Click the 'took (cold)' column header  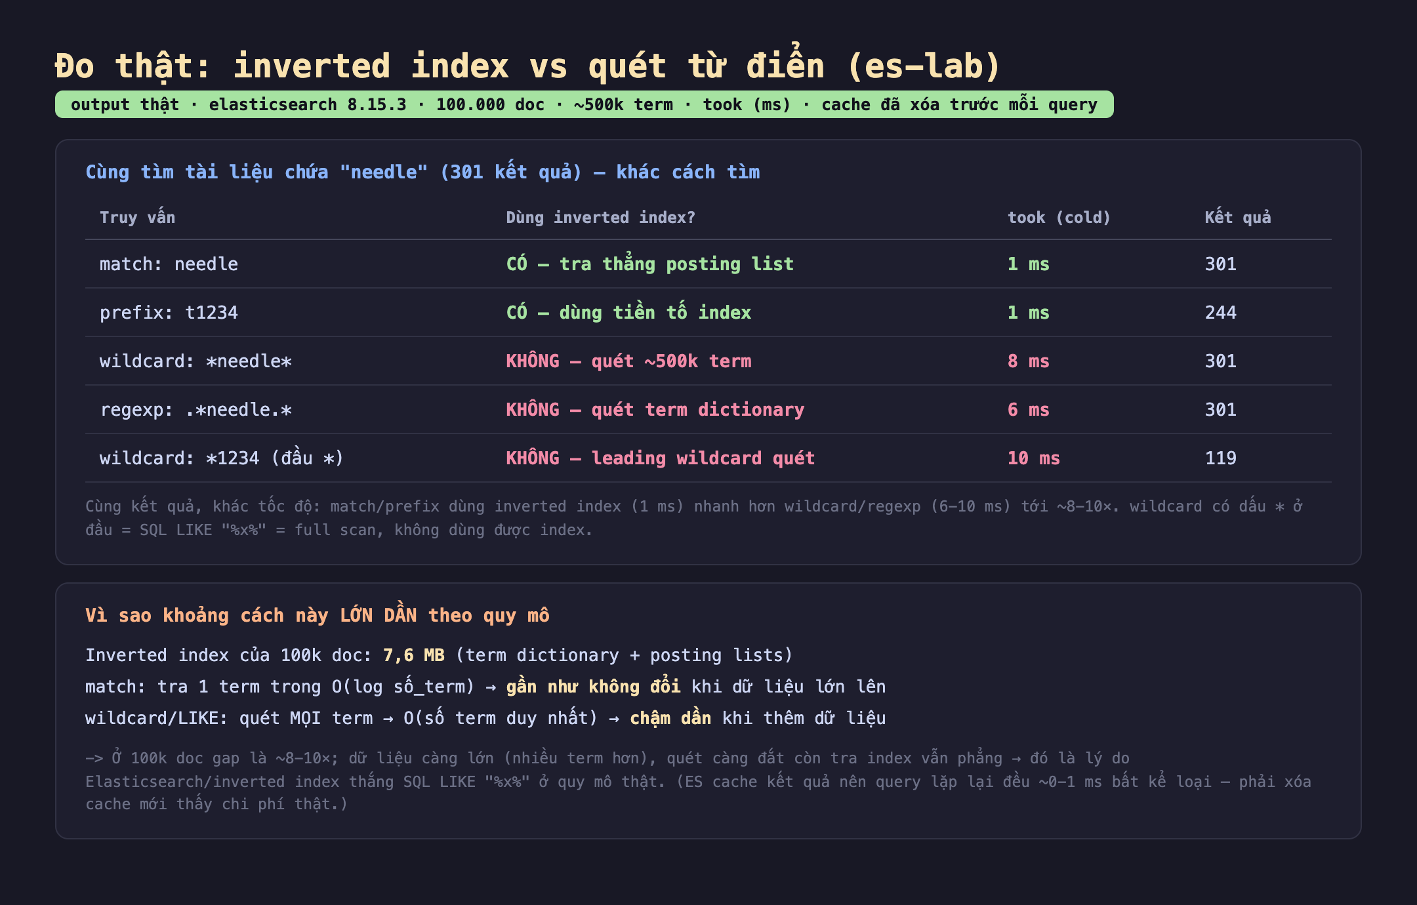click(x=1059, y=217)
